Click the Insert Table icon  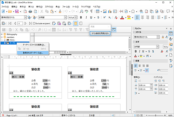tap(98, 11)
